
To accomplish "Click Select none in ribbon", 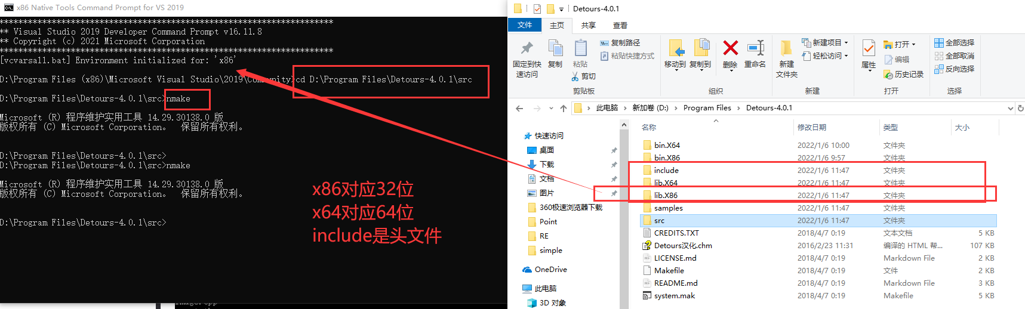I will (x=955, y=56).
